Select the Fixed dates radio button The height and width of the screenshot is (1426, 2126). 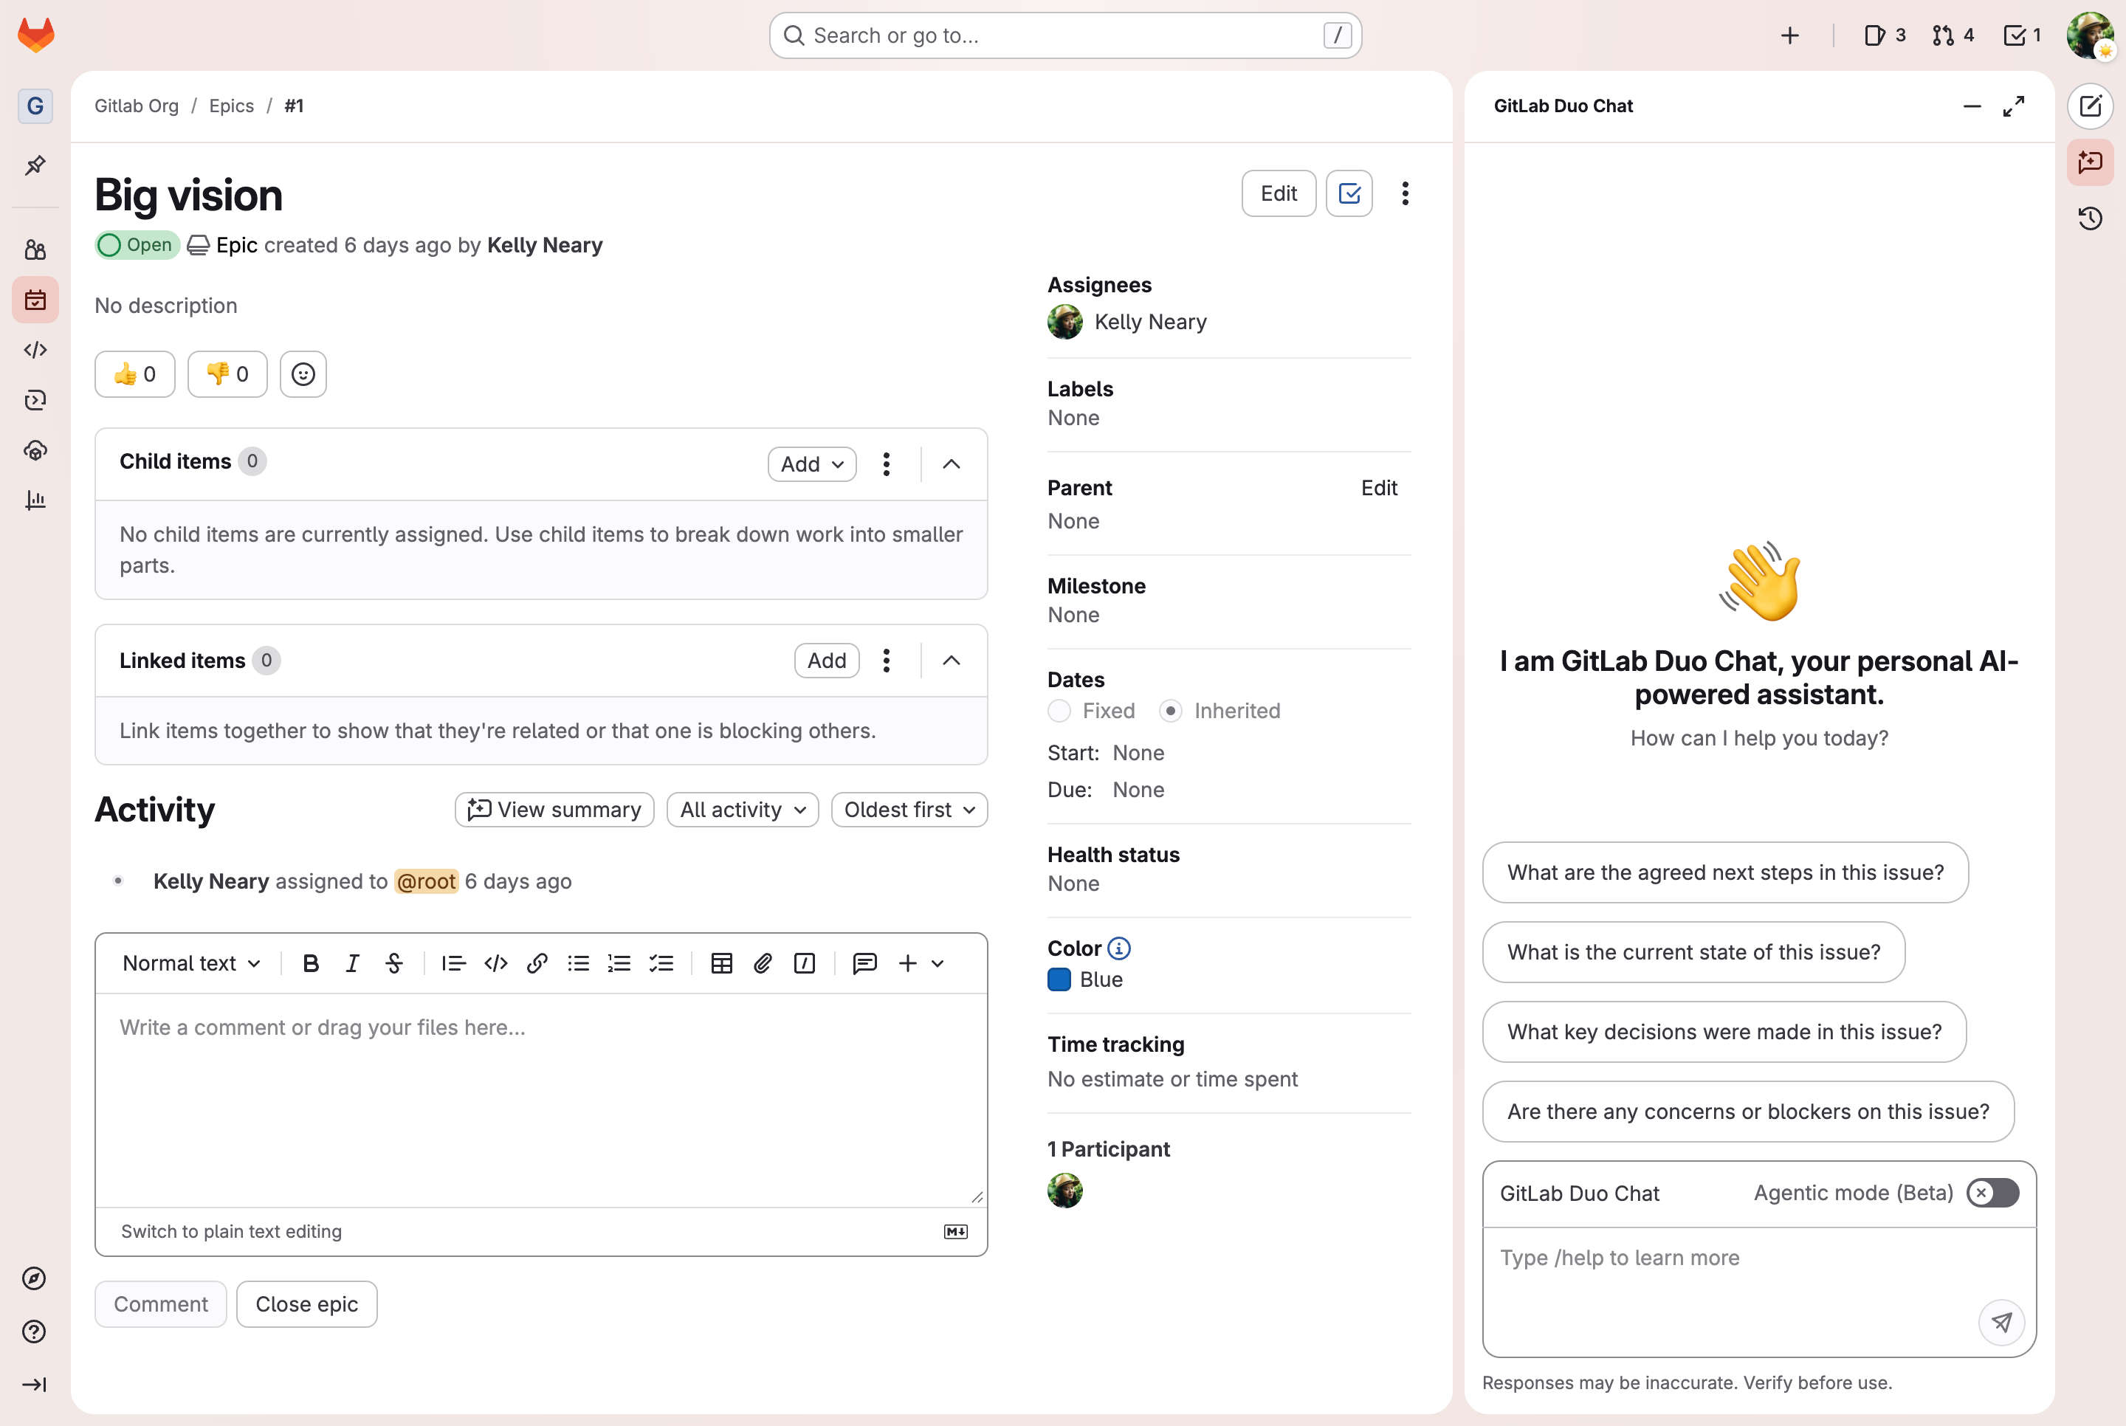(x=1059, y=710)
